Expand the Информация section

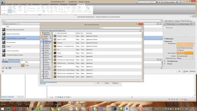(x=165, y=39)
